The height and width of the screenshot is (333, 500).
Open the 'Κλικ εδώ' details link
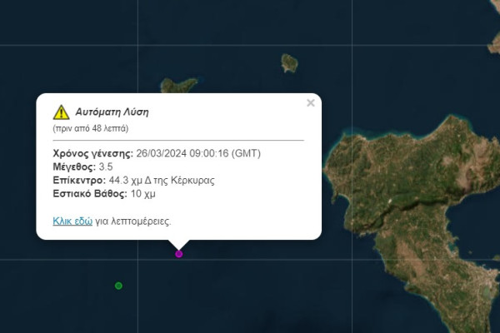point(72,221)
